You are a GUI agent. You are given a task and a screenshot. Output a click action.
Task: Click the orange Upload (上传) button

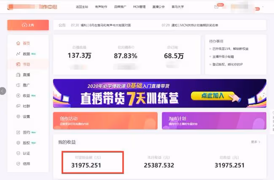pos(28,25)
